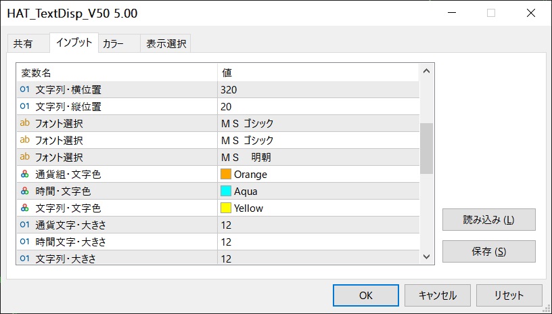Click the 読み込み (L) button
This screenshot has width=552, height=314.
tap(488, 220)
